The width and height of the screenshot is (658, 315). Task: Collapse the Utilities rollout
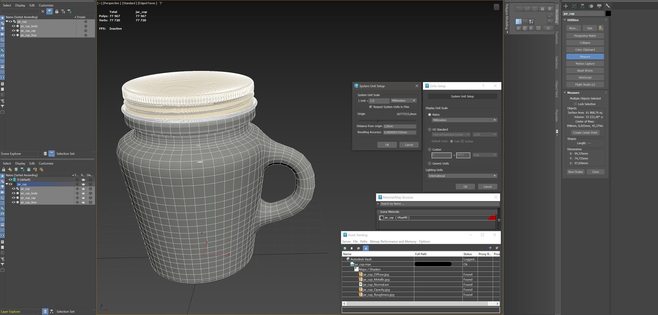click(x=565, y=20)
